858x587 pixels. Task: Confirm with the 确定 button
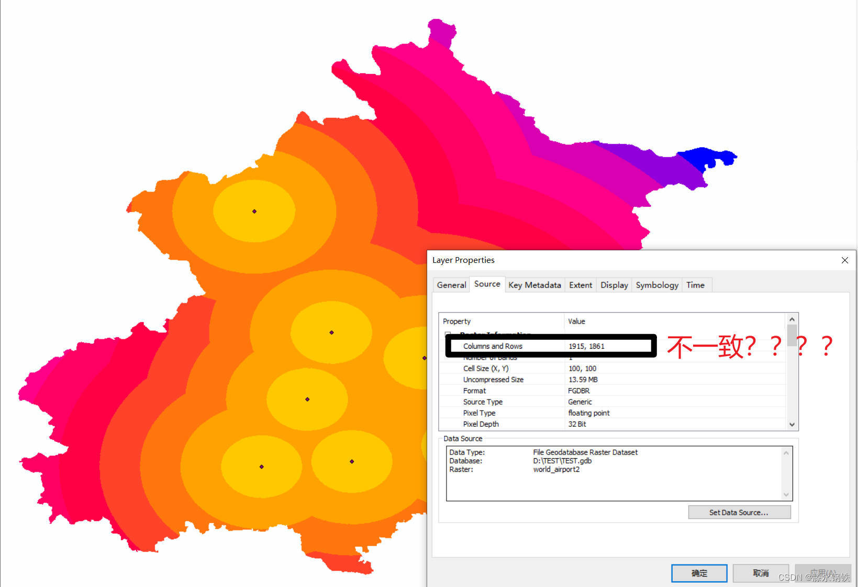click(699, 573)
